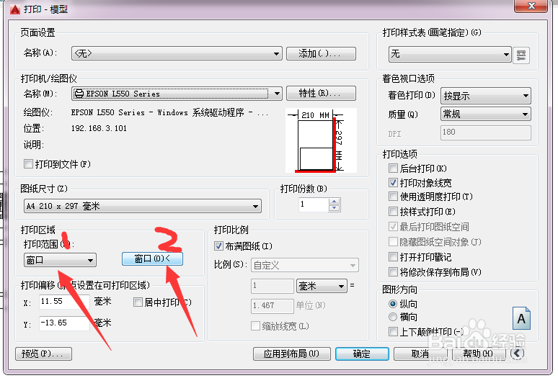
Task: Click the AutoCAD logo in the title bar
Action: (15, 9)
